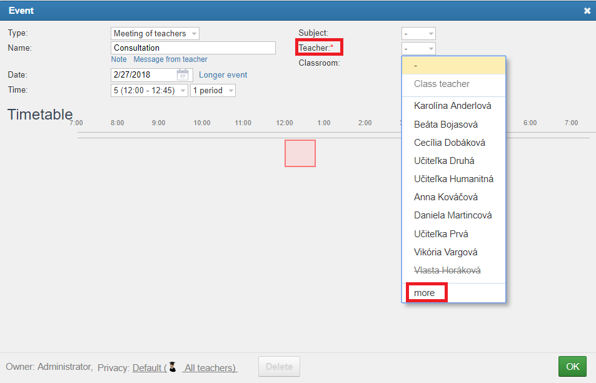596x383 pixels.
Task: Click the 12:00 time label in timetable
Action: [x=285, y=123]
